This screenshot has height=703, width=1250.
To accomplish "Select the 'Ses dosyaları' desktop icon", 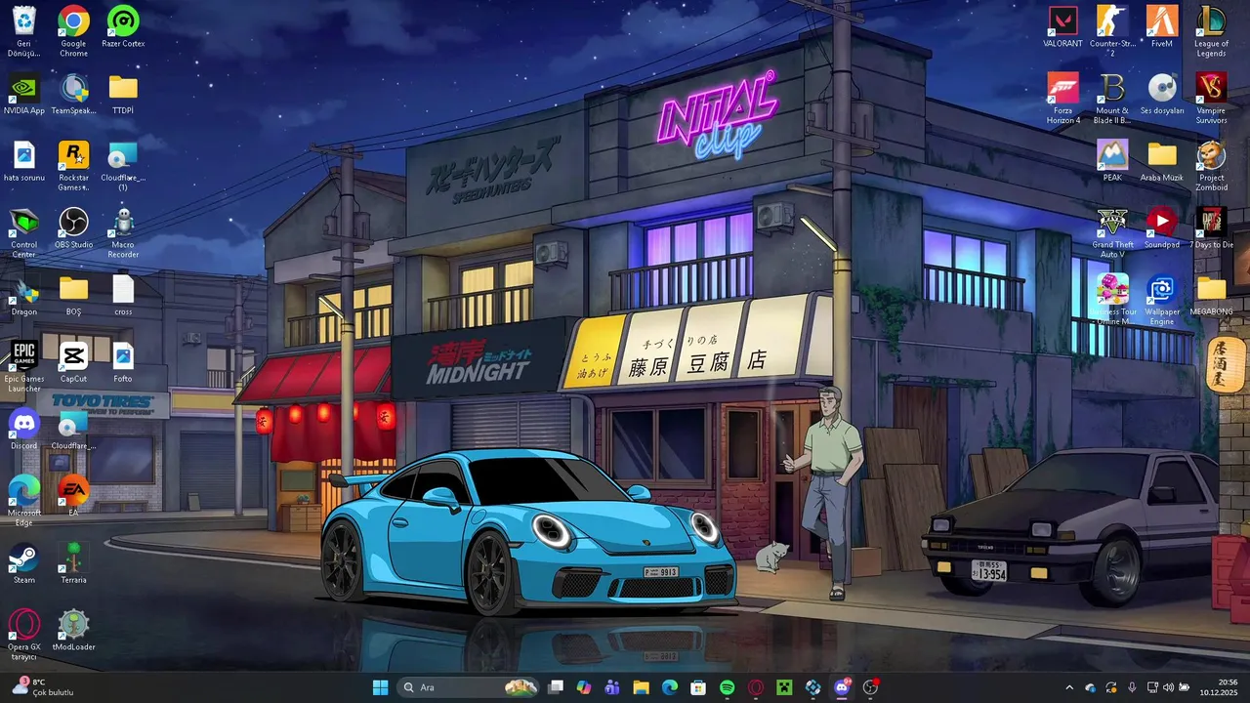I will tap(1162, 94).
